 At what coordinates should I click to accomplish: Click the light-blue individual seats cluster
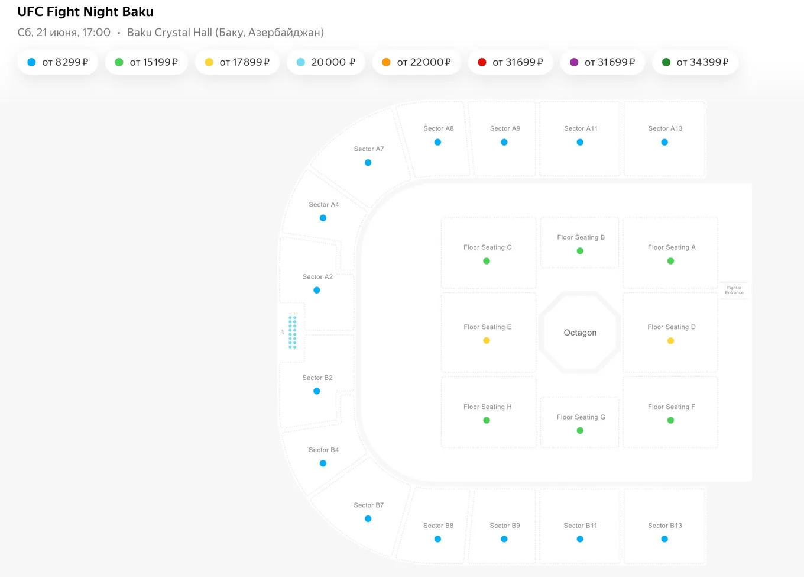292,331
